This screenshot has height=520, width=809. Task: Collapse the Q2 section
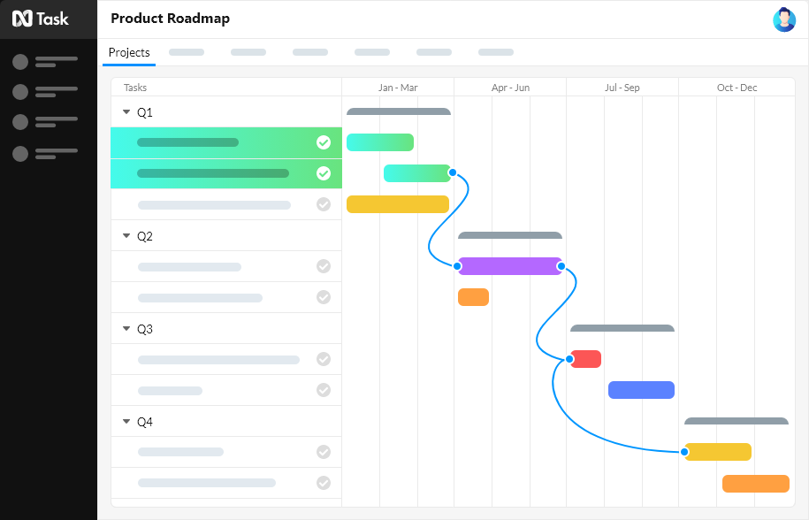pos(126,236)
